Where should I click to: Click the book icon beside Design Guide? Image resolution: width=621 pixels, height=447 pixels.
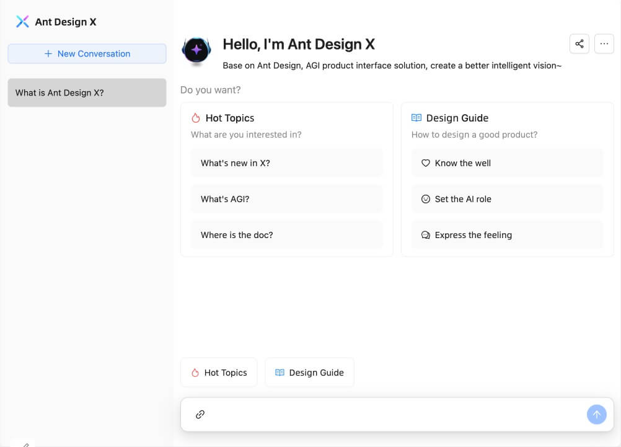(x=416, y=118)
